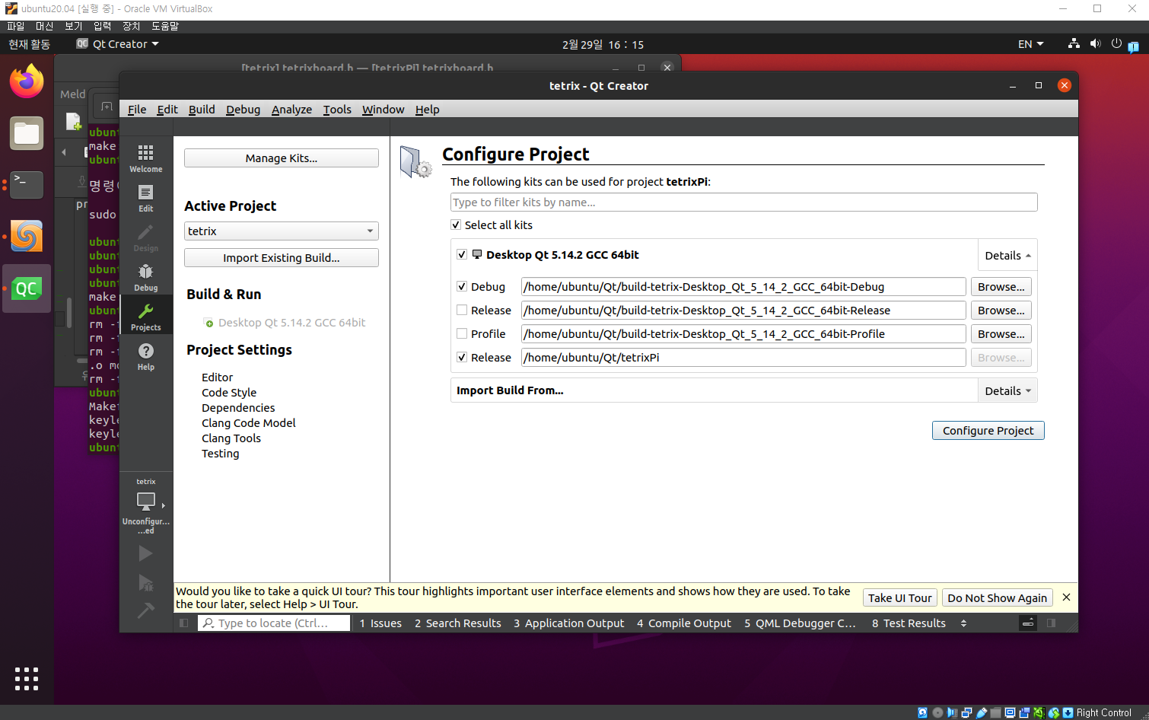This screenshot has height=720, width=1149.
Task: Open the power menu icon in the top bar
Action: pyautogui.click(x=1116, y=43)
